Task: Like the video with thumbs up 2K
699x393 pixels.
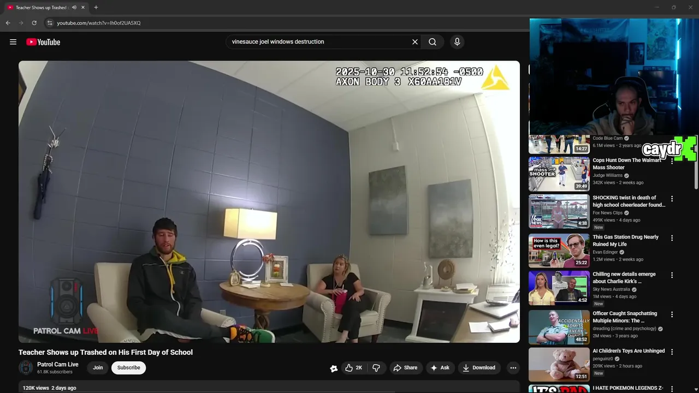Action: 353,368
